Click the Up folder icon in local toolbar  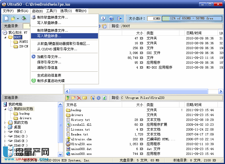[x=67, y=98]
